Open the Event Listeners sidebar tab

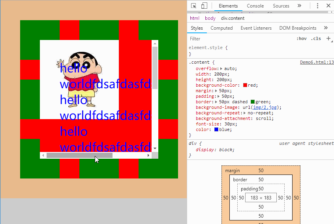pyautogui.click(x=256, y=28)
